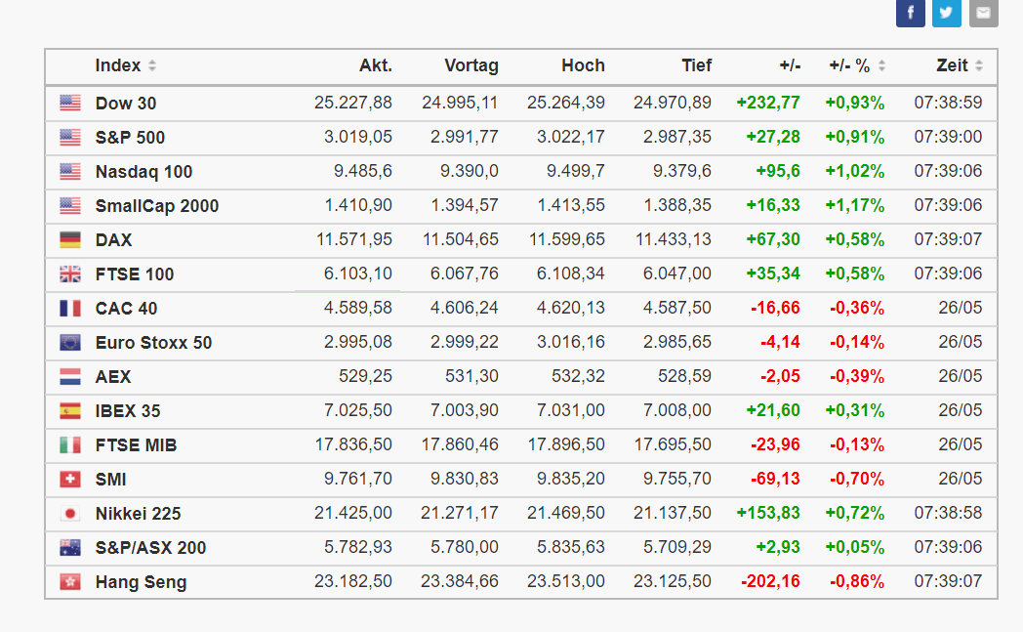Open the Euro Stoxx 50 link
This screenshot has height=632, width=1023.
(x=153, y=343)
